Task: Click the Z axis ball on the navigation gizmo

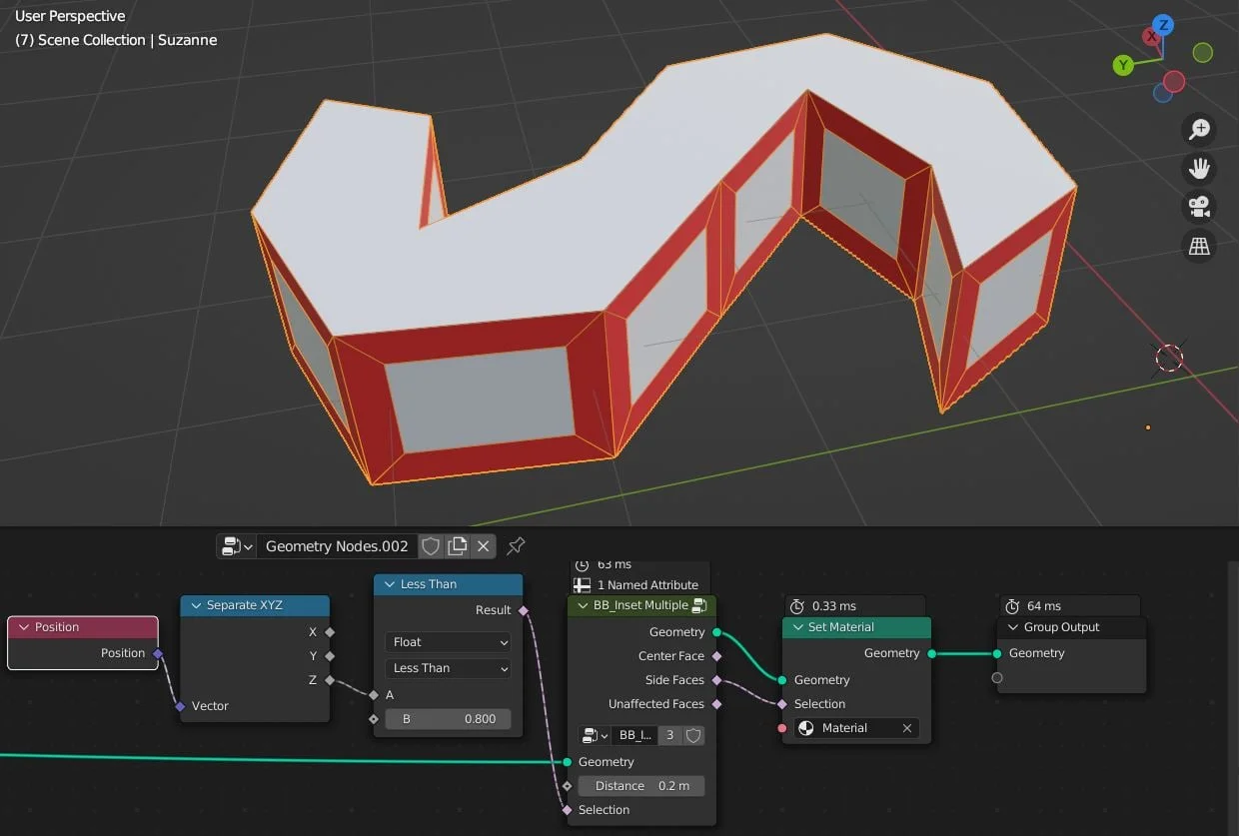Action: pyautogui.click(x=1162, y=24)
